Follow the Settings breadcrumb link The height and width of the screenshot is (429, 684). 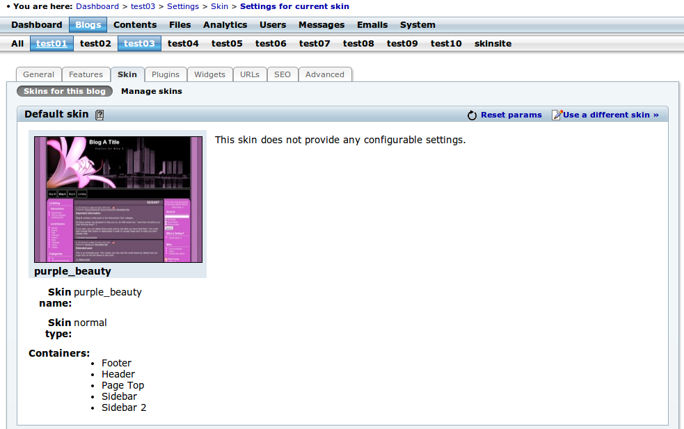tap(183, 6)
